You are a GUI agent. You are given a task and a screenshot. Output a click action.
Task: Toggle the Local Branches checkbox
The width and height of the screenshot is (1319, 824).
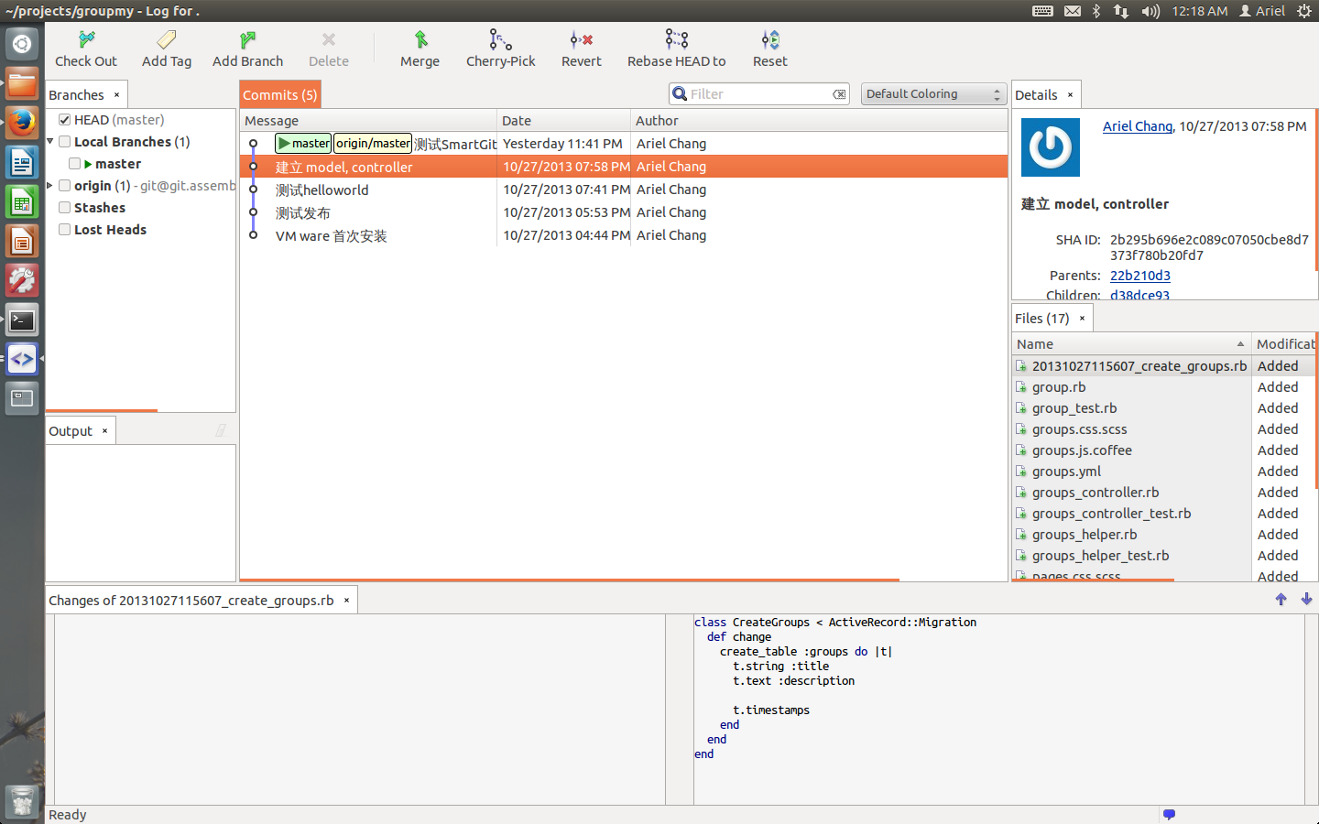(x=65, y=142)
